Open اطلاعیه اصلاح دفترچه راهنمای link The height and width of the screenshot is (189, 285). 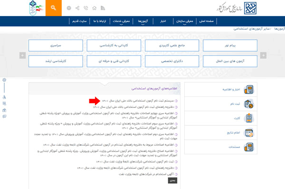coord(107,153)
